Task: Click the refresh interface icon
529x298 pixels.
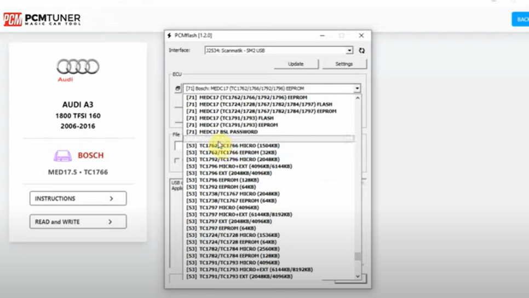Action: [361, 50]
